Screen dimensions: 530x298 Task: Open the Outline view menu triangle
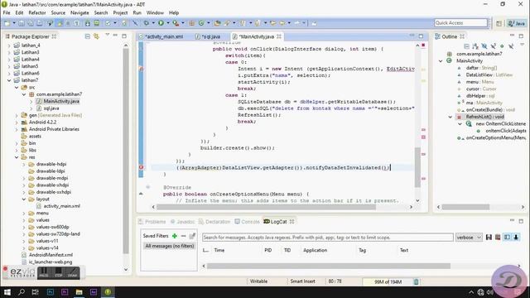click(x=522, y=45)
